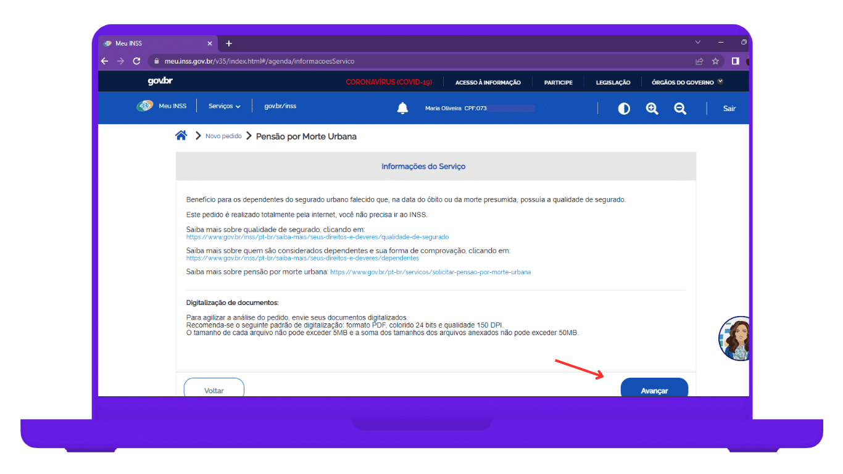Click the zoom out magnifier icon

pos(680,109)
